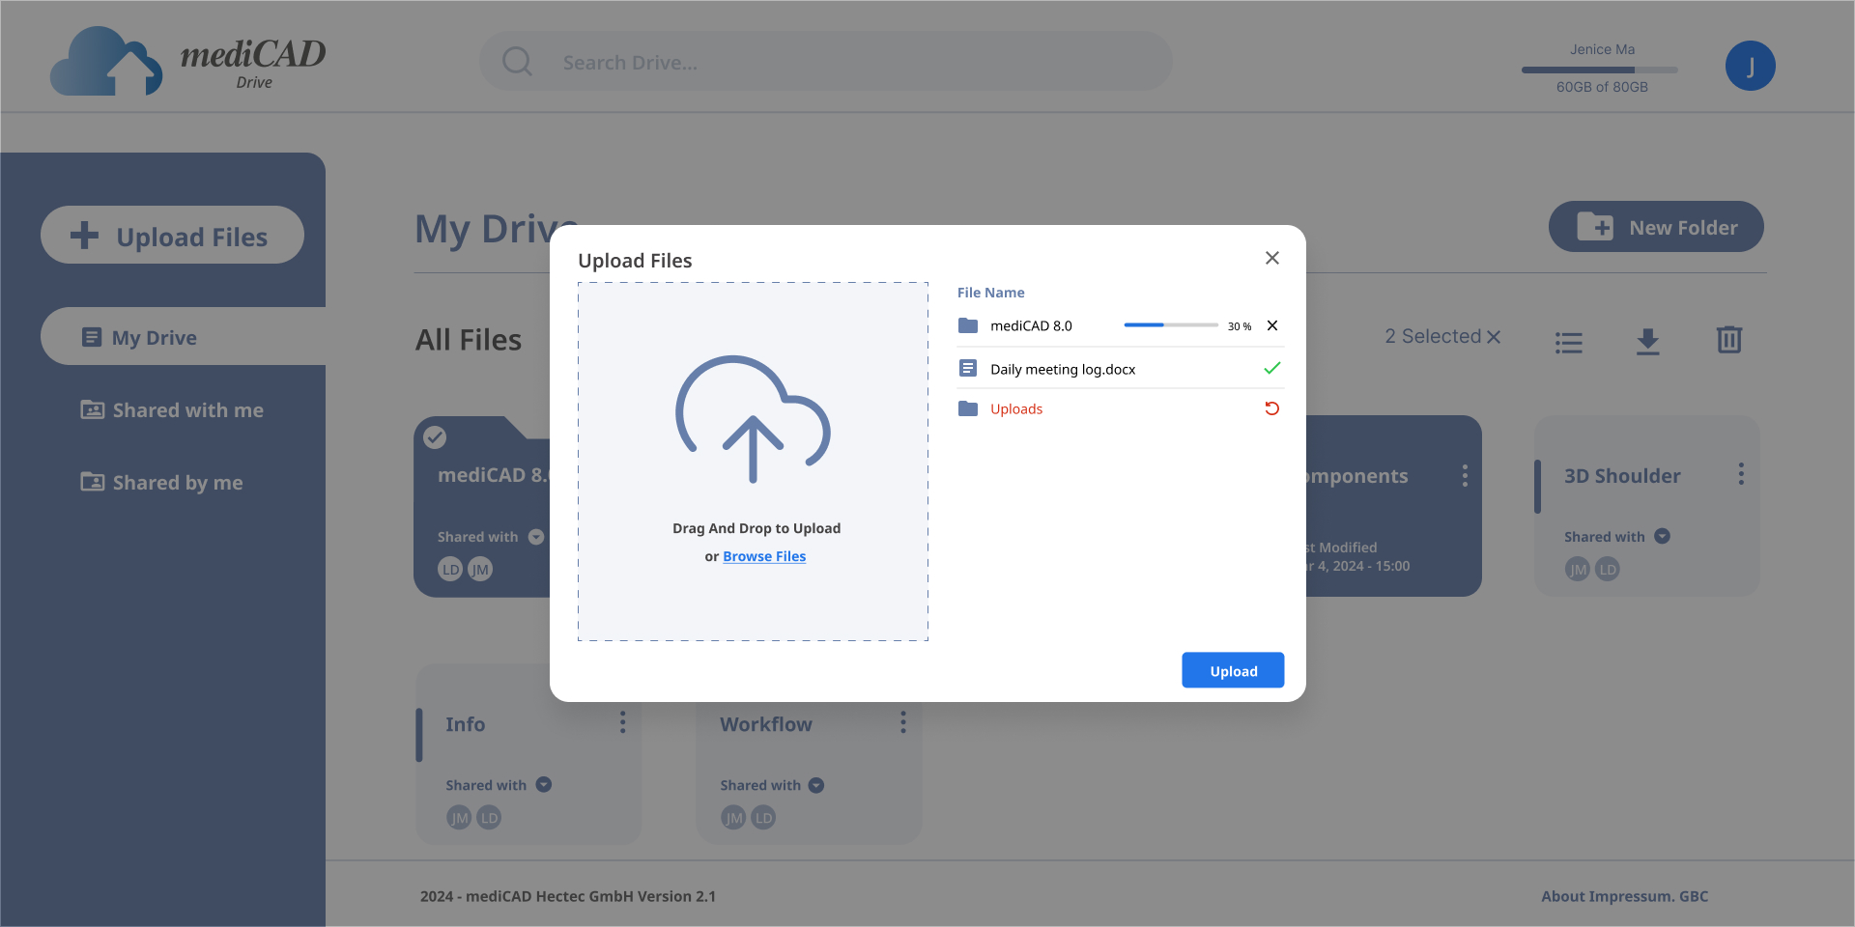
Task: Open the user avatar J menu
Action: click(1750, 66)
